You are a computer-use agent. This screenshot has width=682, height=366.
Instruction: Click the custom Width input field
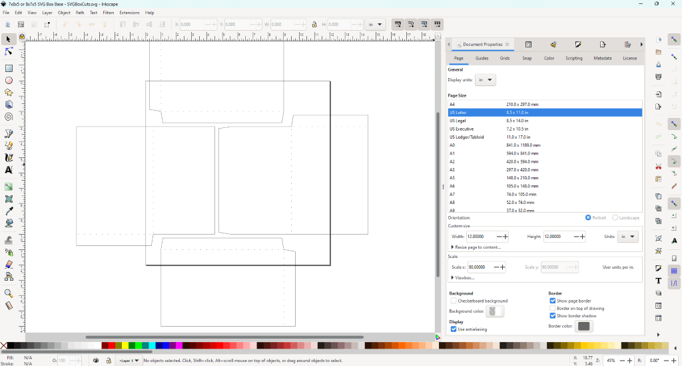482,237
